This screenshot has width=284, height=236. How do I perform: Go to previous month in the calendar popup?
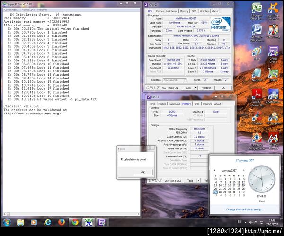[x=215, y=170]
